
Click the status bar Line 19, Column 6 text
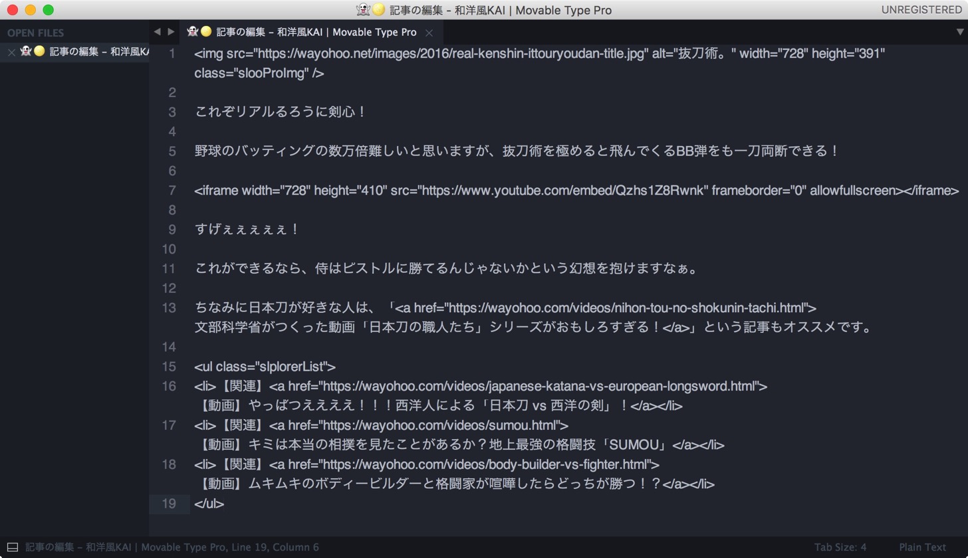[x=275, y=547]
